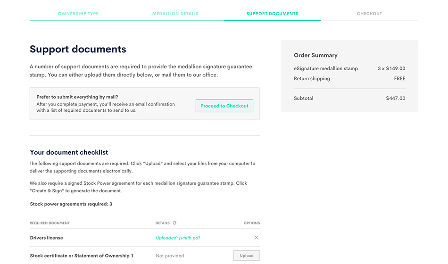Select Stock certificate or Statement of Ownership 1

coord(82,256)
